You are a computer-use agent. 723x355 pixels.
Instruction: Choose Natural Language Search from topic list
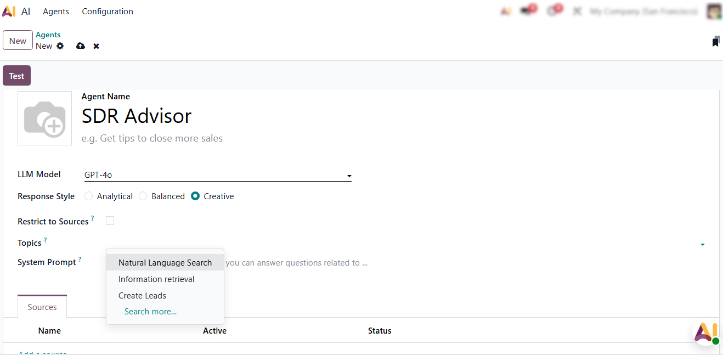tap(165, 263)
